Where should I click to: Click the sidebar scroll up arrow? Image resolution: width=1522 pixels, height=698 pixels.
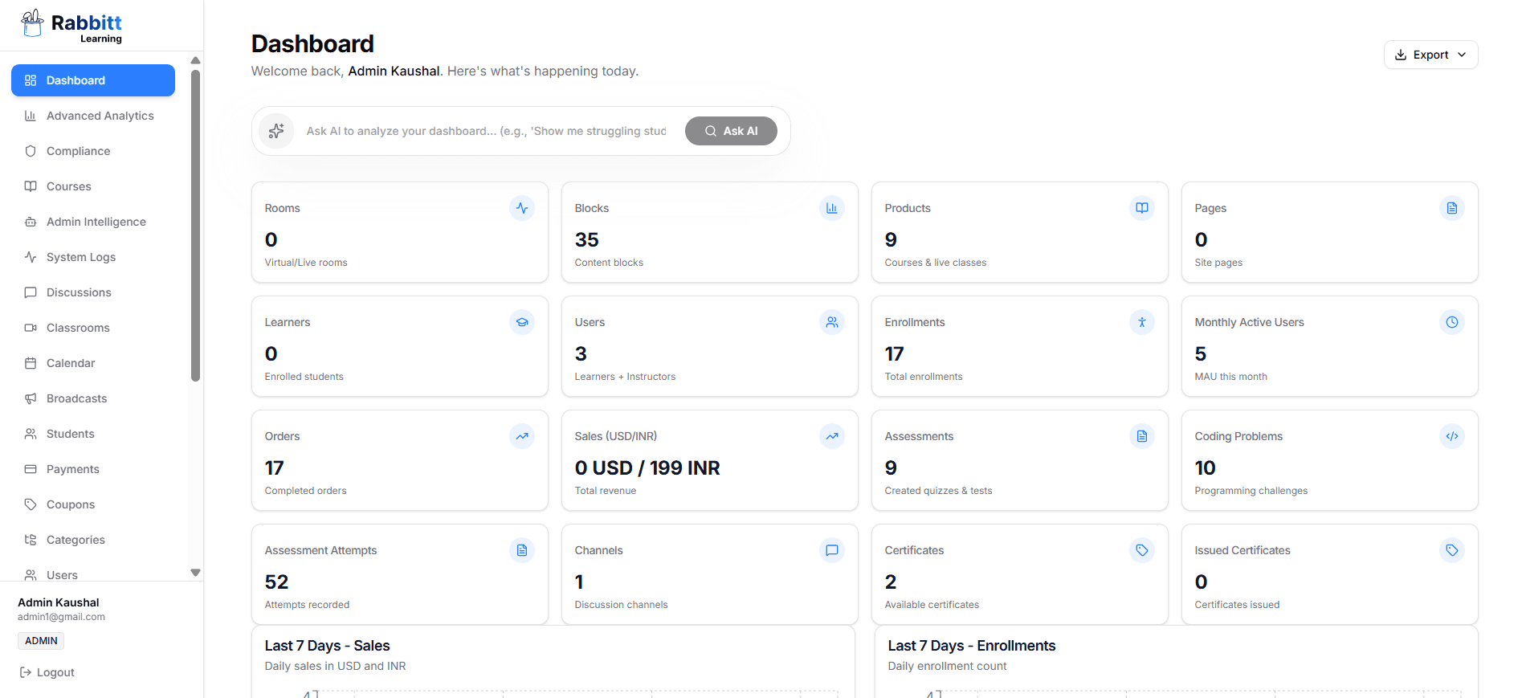coord(195,60)
